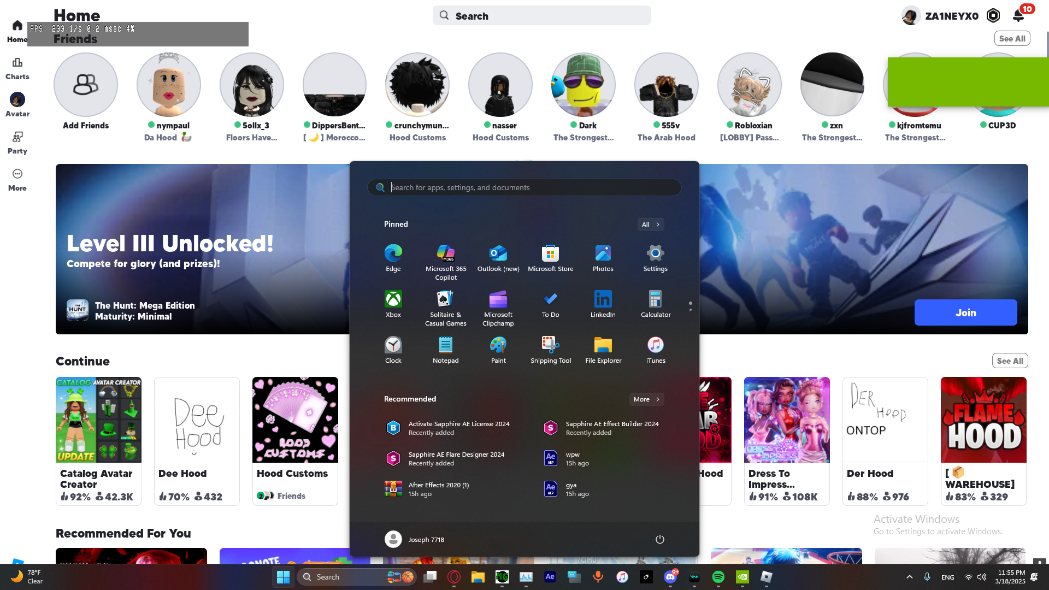Open File Explorer in pinned apps
The height and width of the screenshot is (590, 1049).
tap(603, 350)
